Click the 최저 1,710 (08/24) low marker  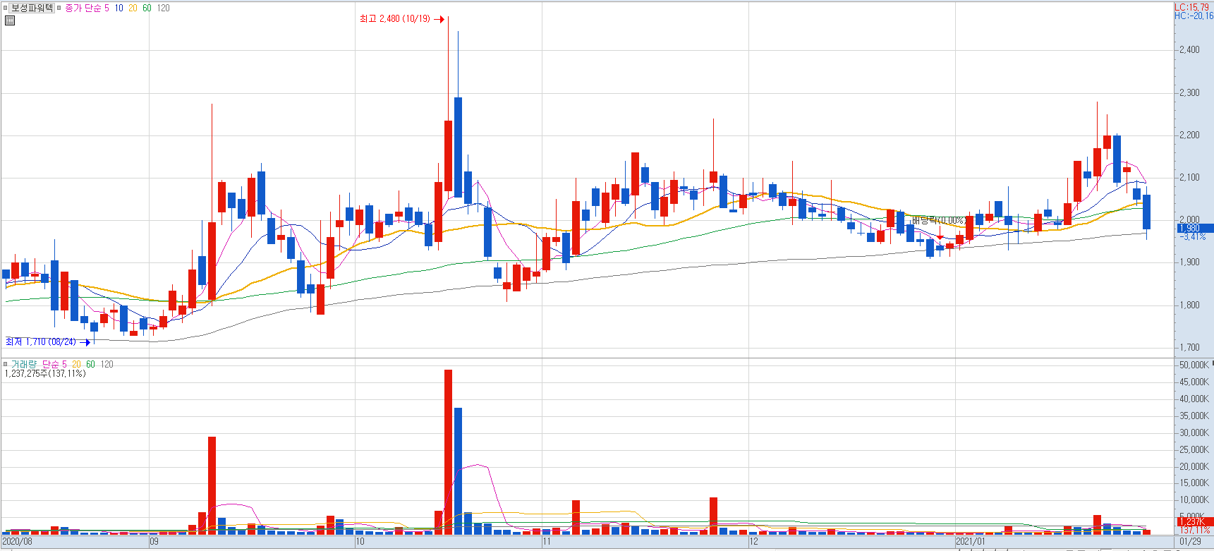47,342
